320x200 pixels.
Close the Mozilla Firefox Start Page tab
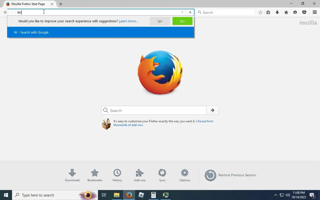click(x=52, y=4)
